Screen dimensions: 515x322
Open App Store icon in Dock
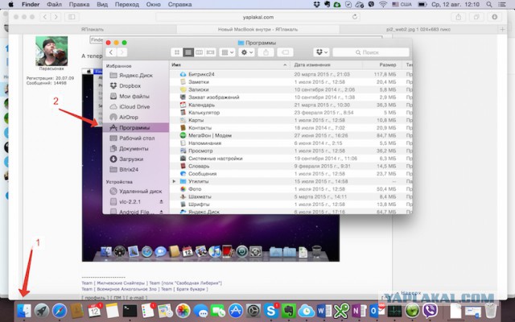coord(236,311)
